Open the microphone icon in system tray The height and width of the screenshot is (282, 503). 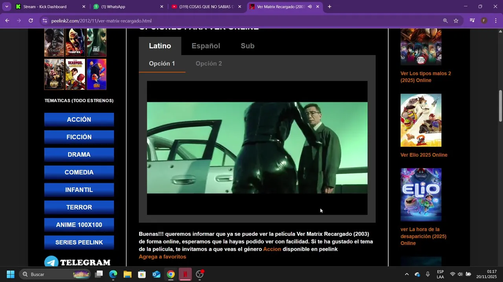pos(428,274)
